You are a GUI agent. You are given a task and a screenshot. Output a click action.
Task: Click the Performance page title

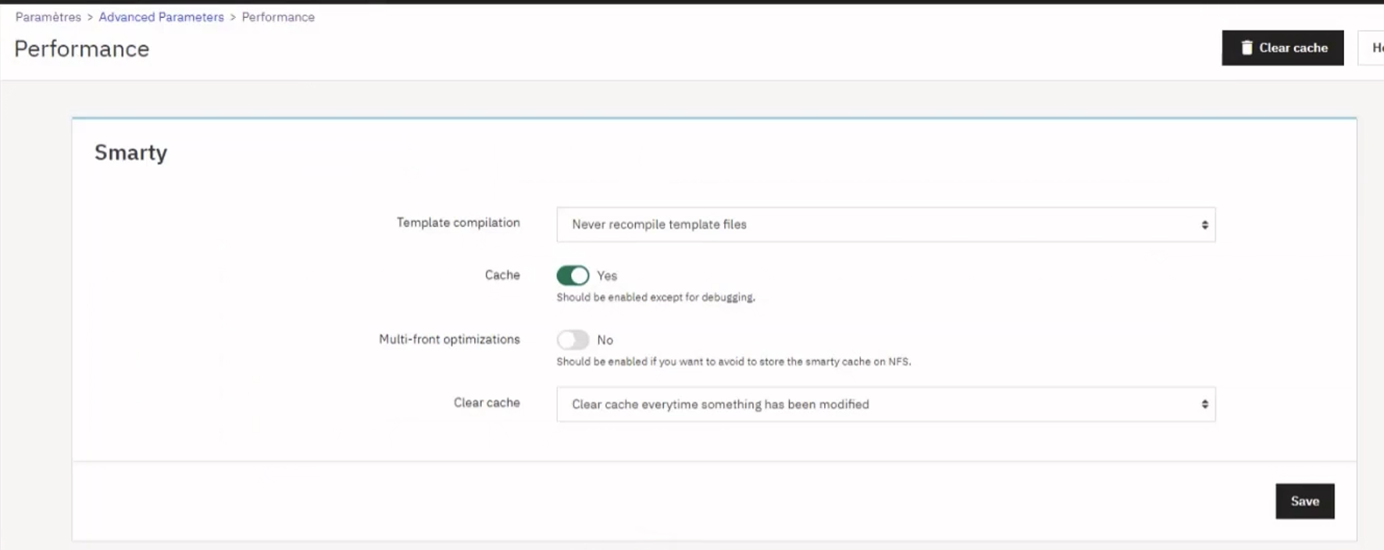coord(82,49)
